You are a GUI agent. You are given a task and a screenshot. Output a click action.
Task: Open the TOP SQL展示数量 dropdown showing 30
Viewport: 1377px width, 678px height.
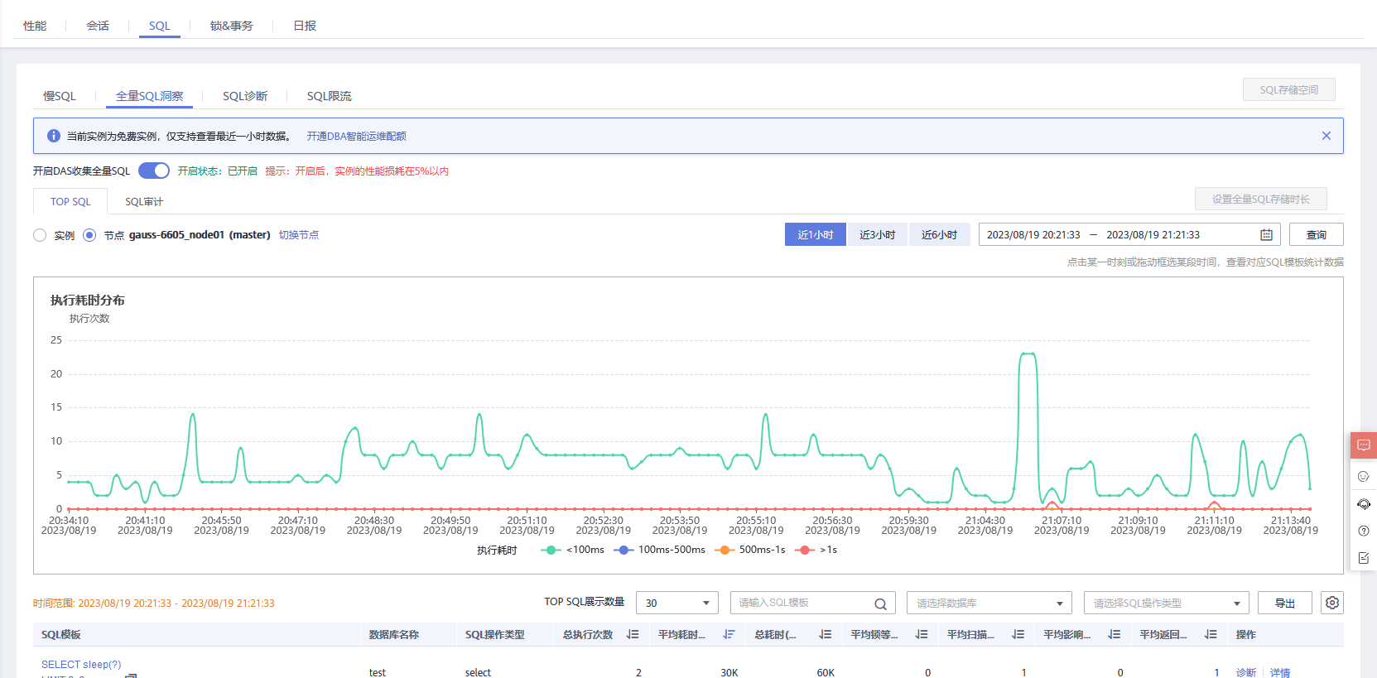click(x=677, y=603)
